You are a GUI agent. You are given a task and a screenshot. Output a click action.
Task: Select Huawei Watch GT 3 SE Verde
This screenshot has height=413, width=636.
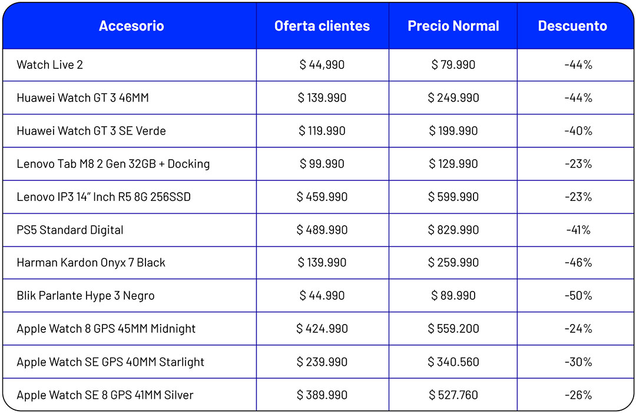pos(91,131)
